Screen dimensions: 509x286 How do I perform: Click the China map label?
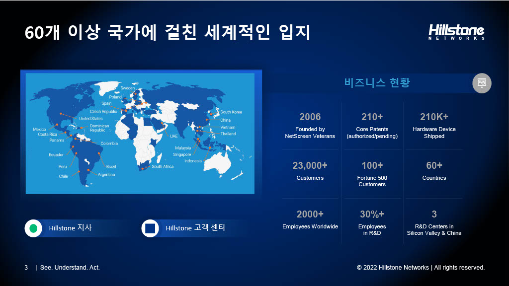tap(225, 120)
